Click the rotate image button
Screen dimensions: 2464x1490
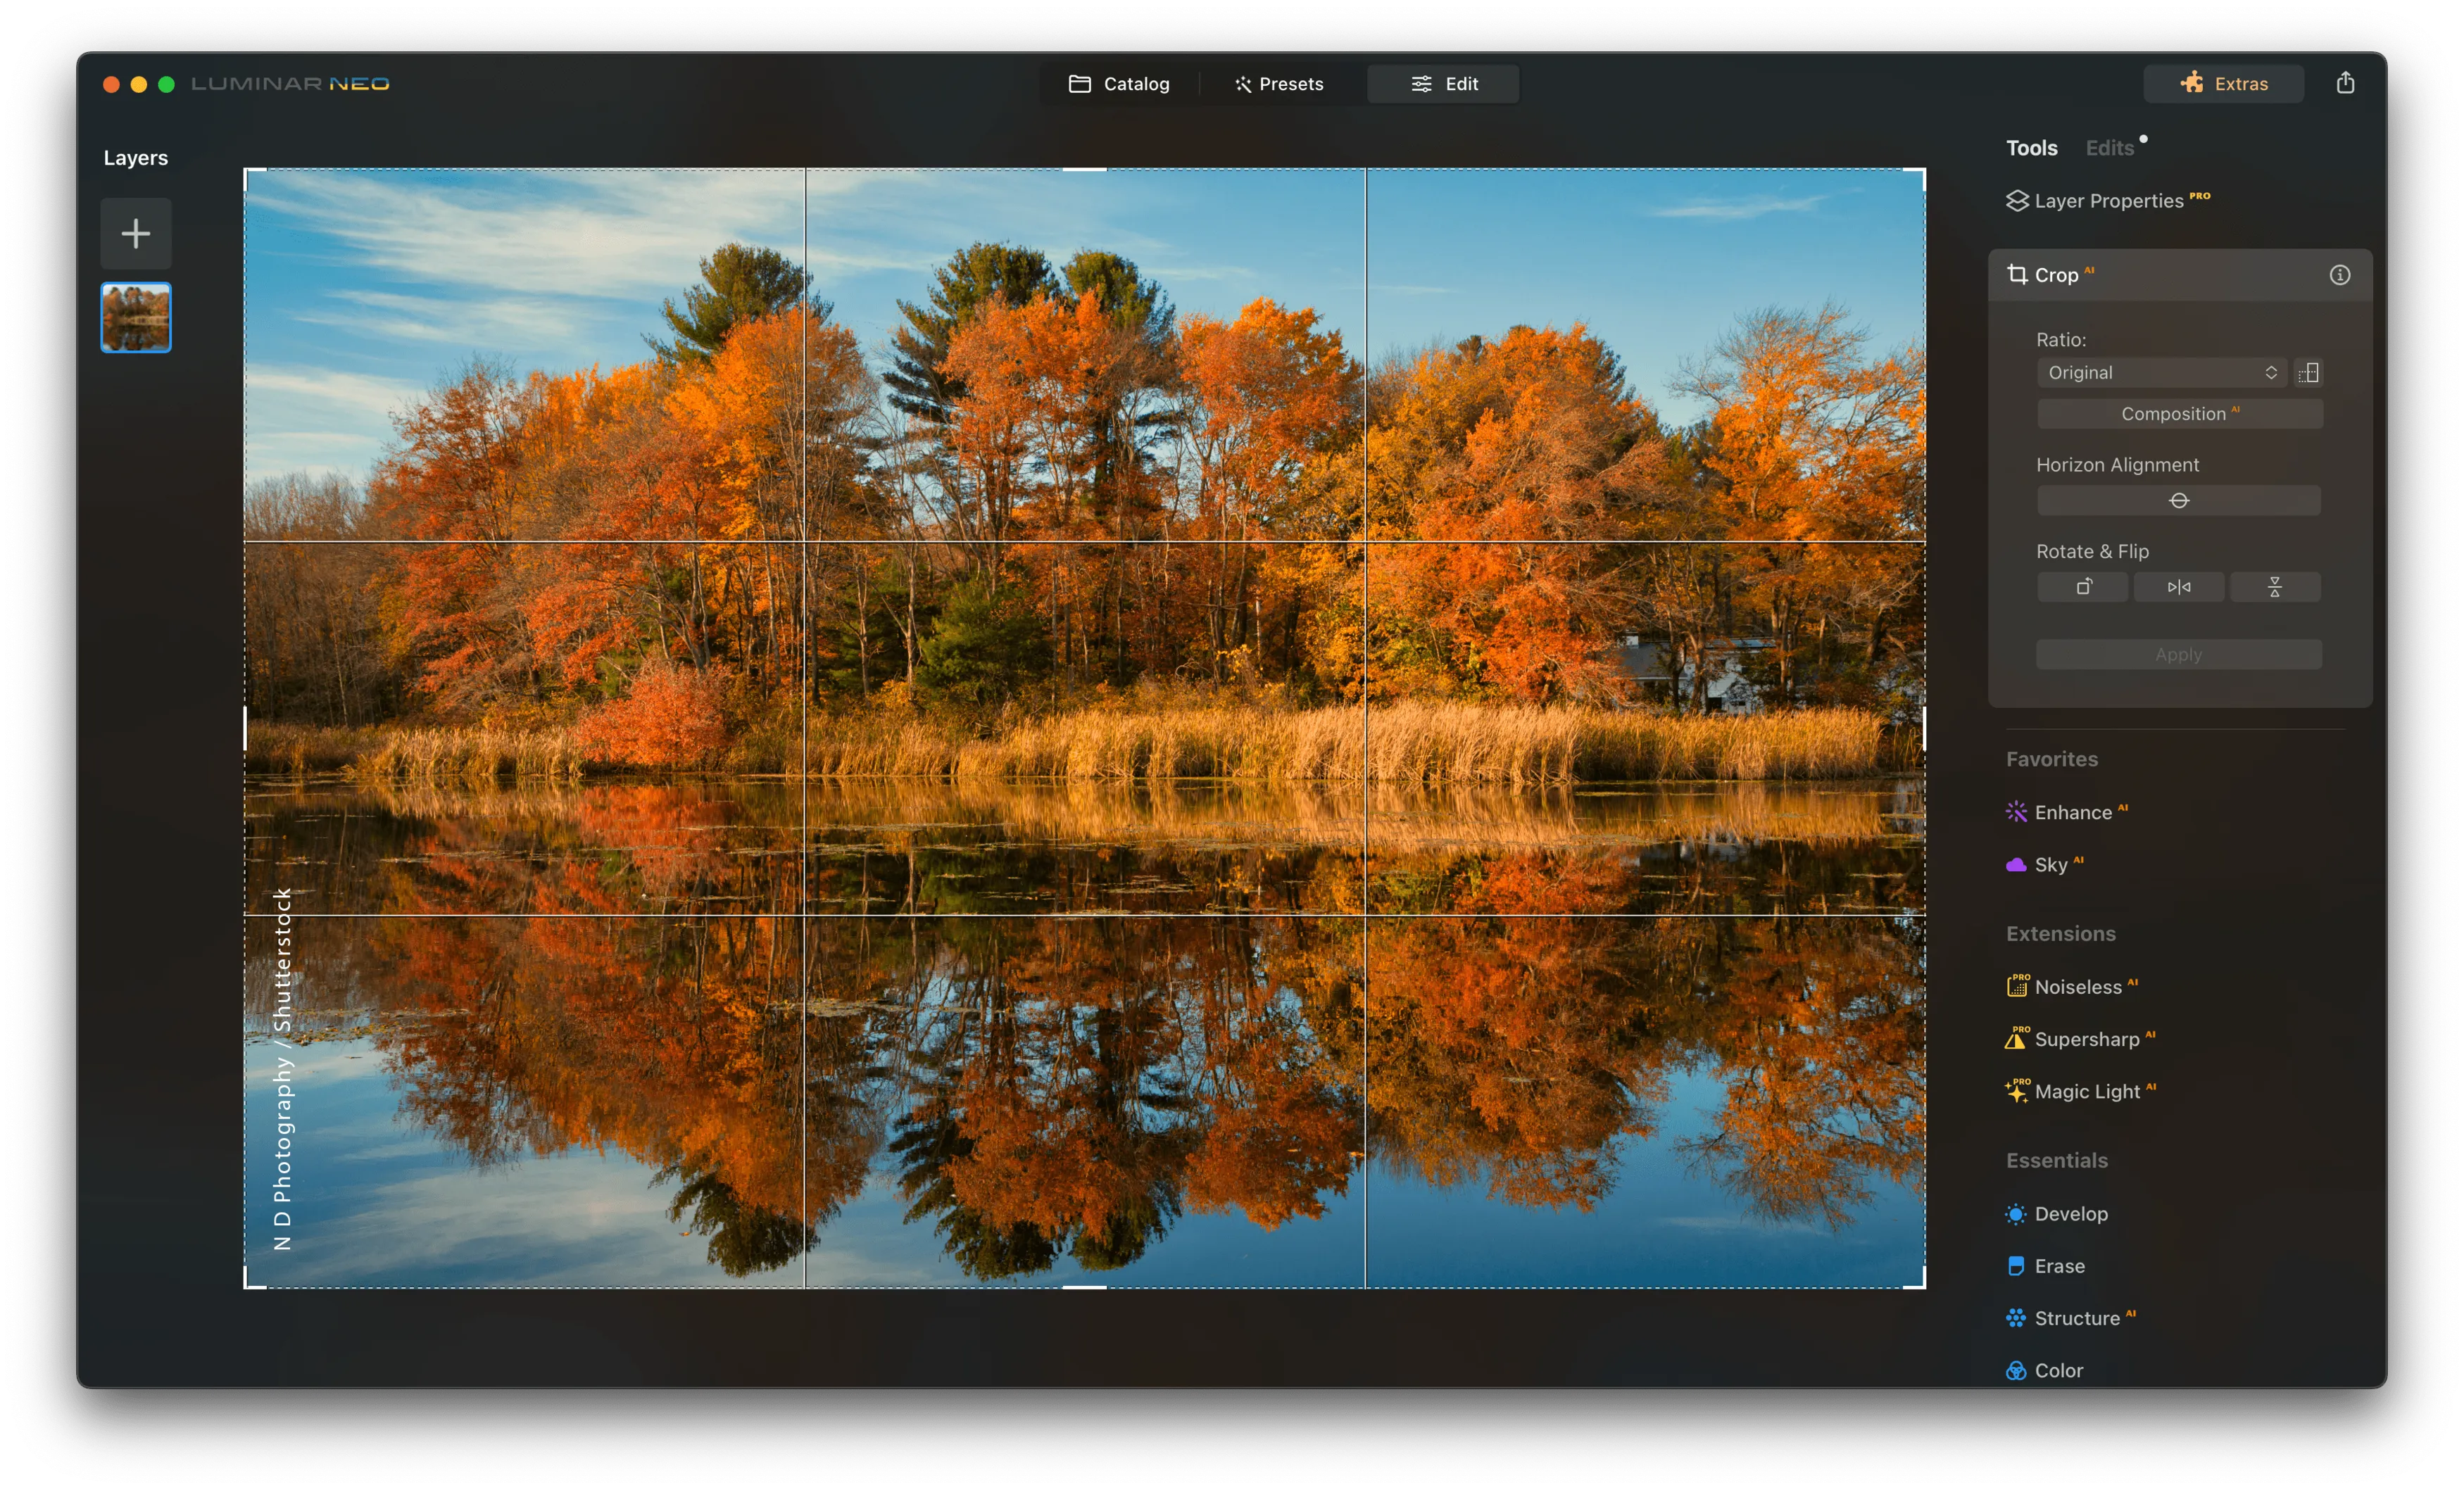point(2082,587)
